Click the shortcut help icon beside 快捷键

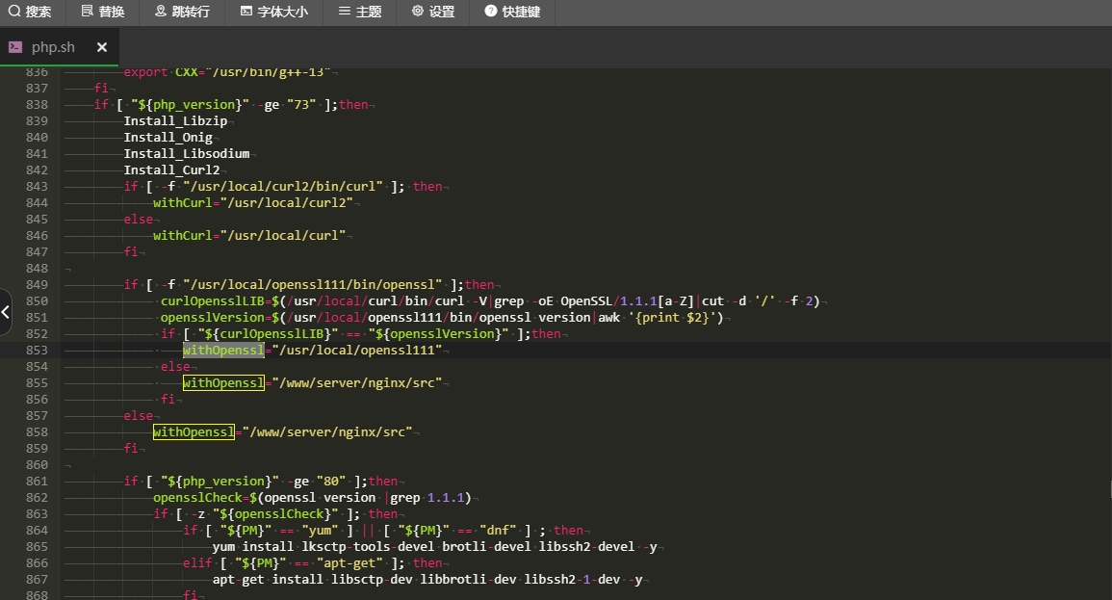[491, 12]
